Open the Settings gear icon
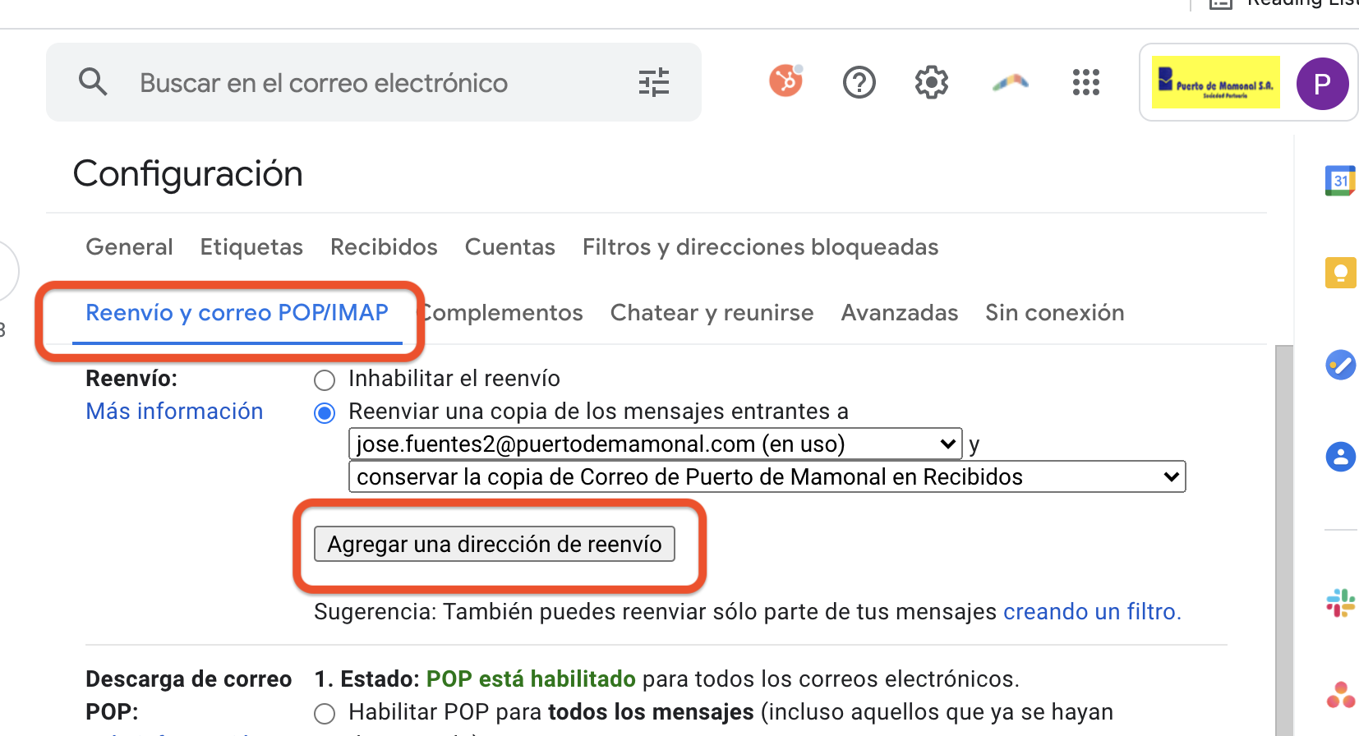Image resolution: width=1359 pixels, height=736 pixels. coord(932,82)
